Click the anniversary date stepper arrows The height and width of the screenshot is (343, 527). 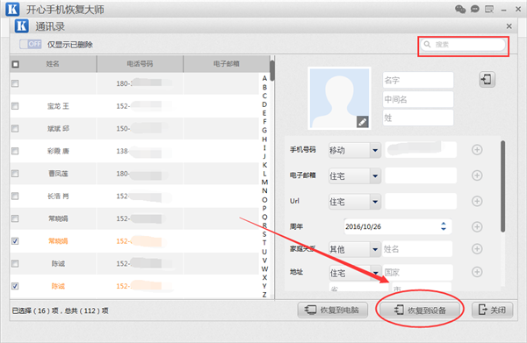tap(444, 226)
